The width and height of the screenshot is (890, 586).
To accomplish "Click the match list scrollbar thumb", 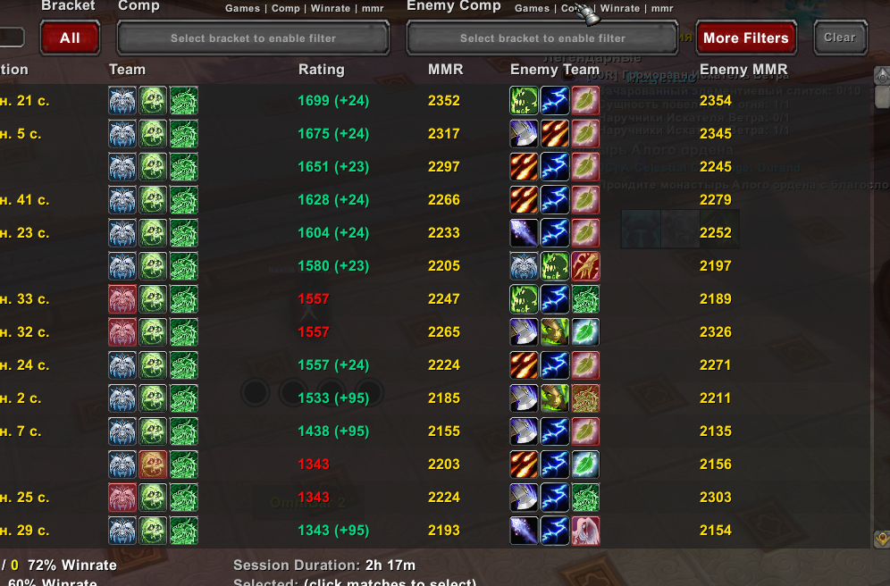I will click(881, 96).
